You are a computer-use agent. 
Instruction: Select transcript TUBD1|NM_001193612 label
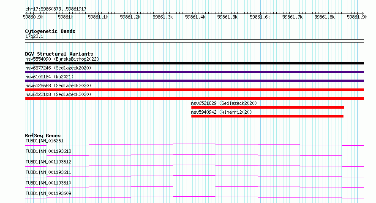tap(48, 162)
